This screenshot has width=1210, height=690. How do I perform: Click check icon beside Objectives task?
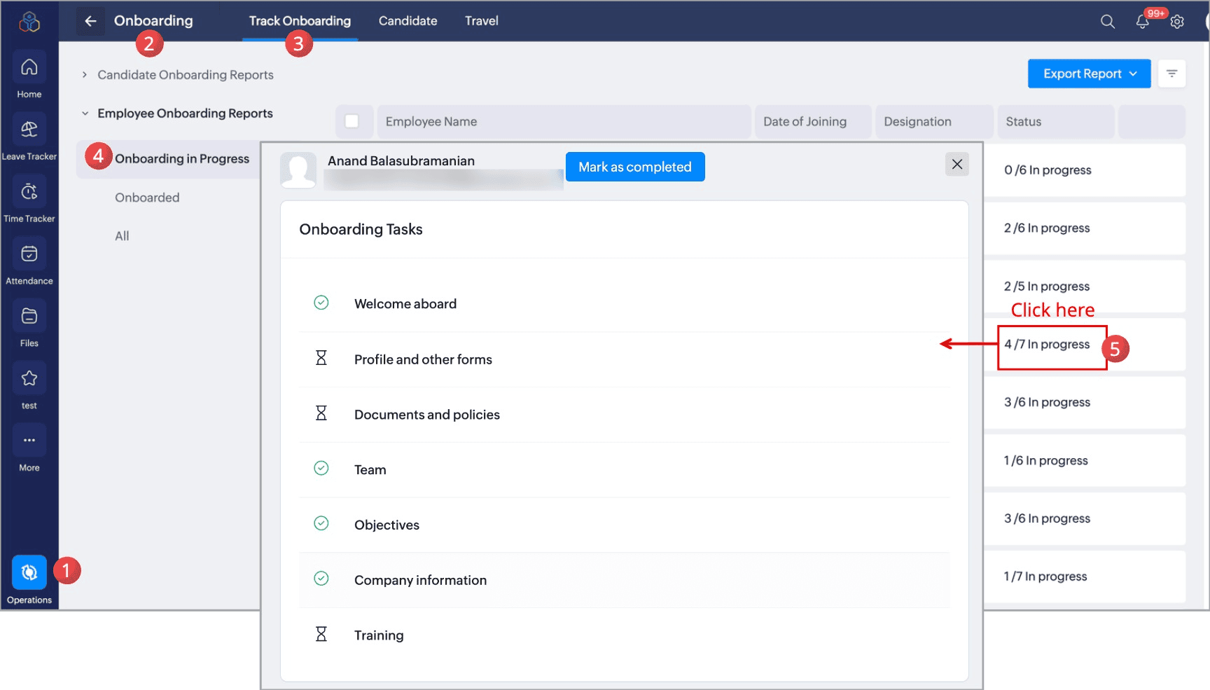[x=321, y=523]
